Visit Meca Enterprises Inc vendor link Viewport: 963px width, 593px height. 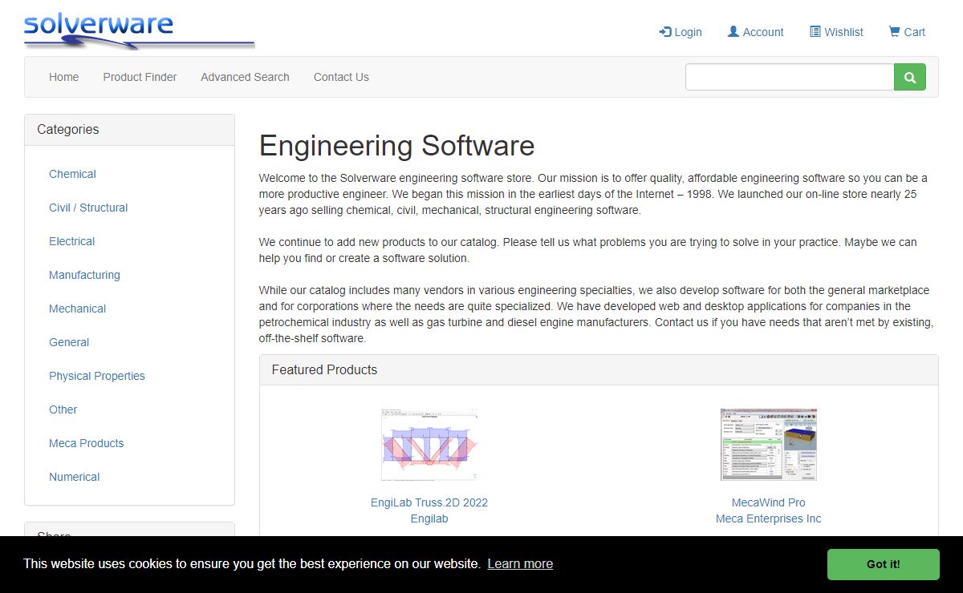(x=769, y=518)
